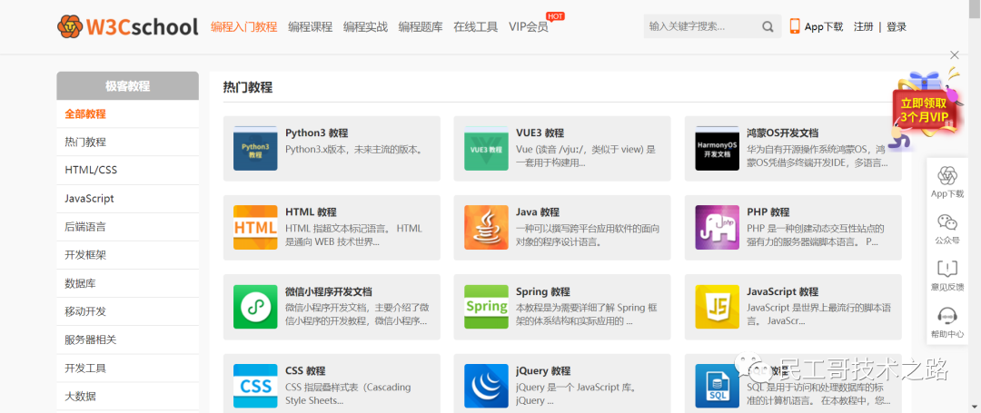
Task: Click the W3Cschool logo
Action: [x=128, y=26]
